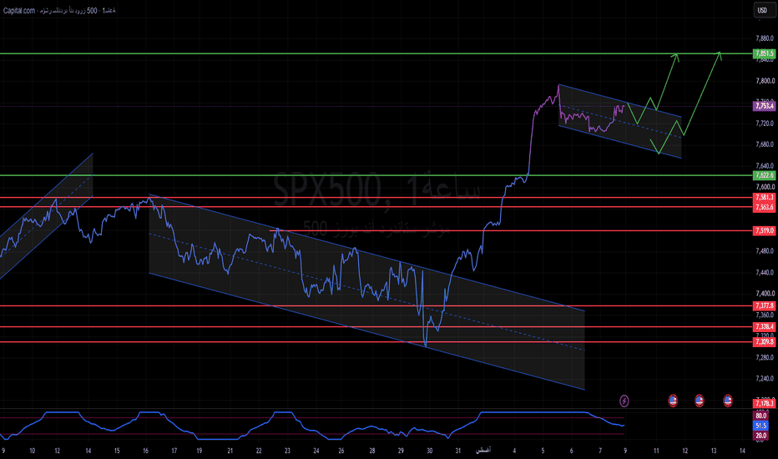Click date 19 on the time axis
The height and width of the screenshot is (459, 778).
(x=199, y=451)
